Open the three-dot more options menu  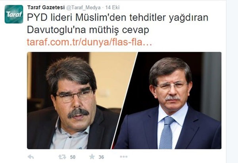tap(123, 157)
